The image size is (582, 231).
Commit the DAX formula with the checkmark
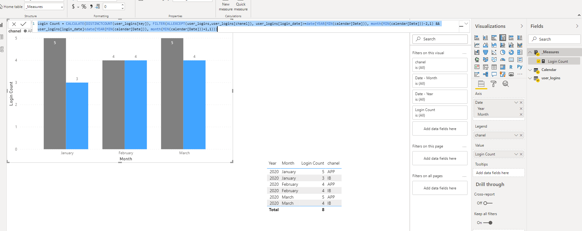(x=23, y=24)
